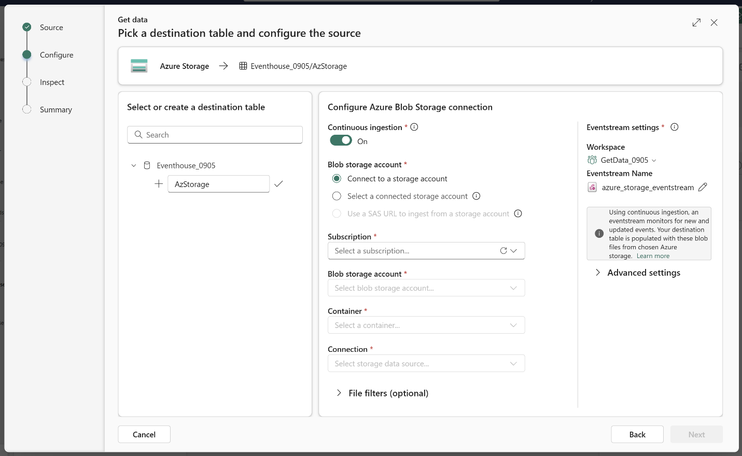Click the azure_storage_eventstream name text
The height and width of the screenshot is (456, 742).
coord(648,188)
